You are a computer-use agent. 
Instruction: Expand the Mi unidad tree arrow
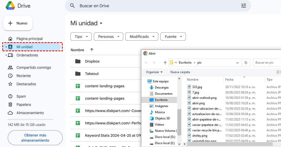point(6,47)
